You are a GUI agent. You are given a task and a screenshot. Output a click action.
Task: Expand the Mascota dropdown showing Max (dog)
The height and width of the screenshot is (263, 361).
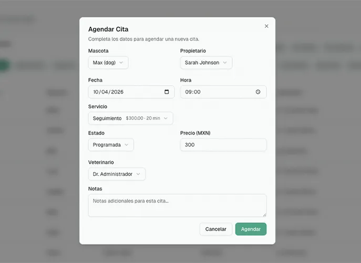108,63
